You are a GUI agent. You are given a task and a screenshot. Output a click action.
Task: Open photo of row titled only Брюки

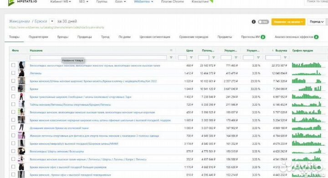(21, 89)
